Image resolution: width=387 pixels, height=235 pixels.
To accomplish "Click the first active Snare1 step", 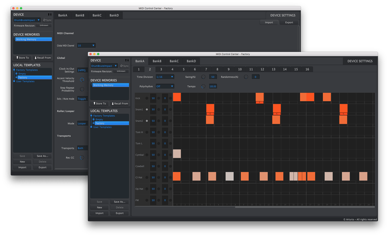I will click(x=210, y=108).
